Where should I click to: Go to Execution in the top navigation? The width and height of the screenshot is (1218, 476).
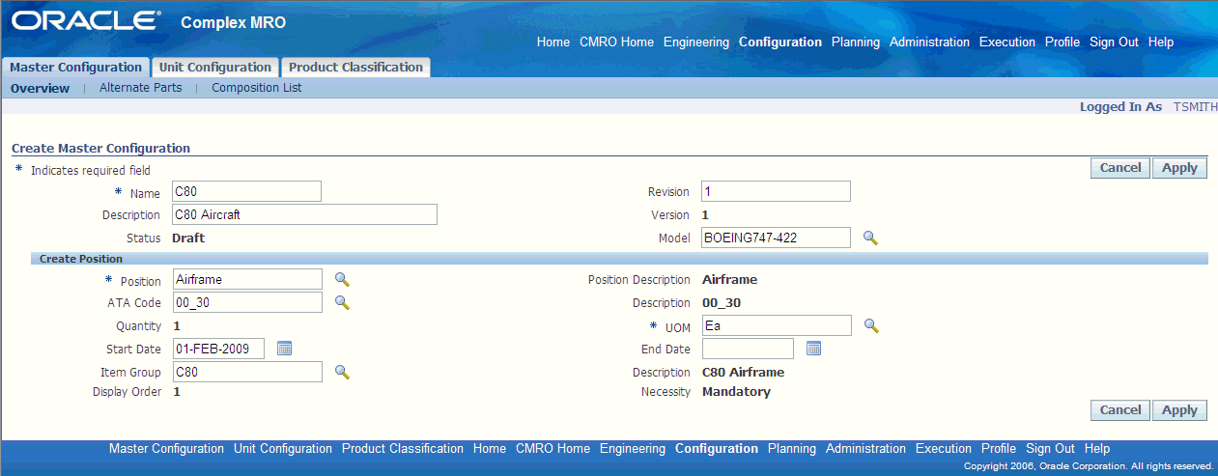[1007, 42]
